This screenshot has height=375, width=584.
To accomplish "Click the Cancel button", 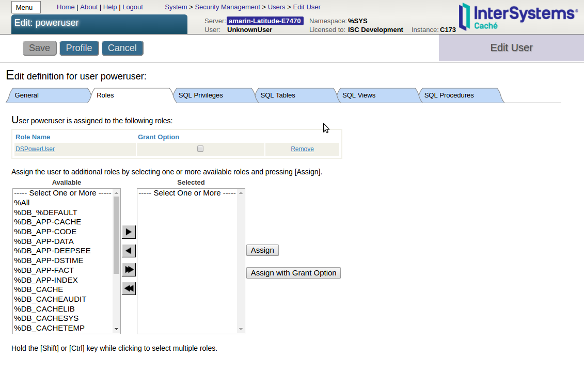I will click(x=122, y=48).
